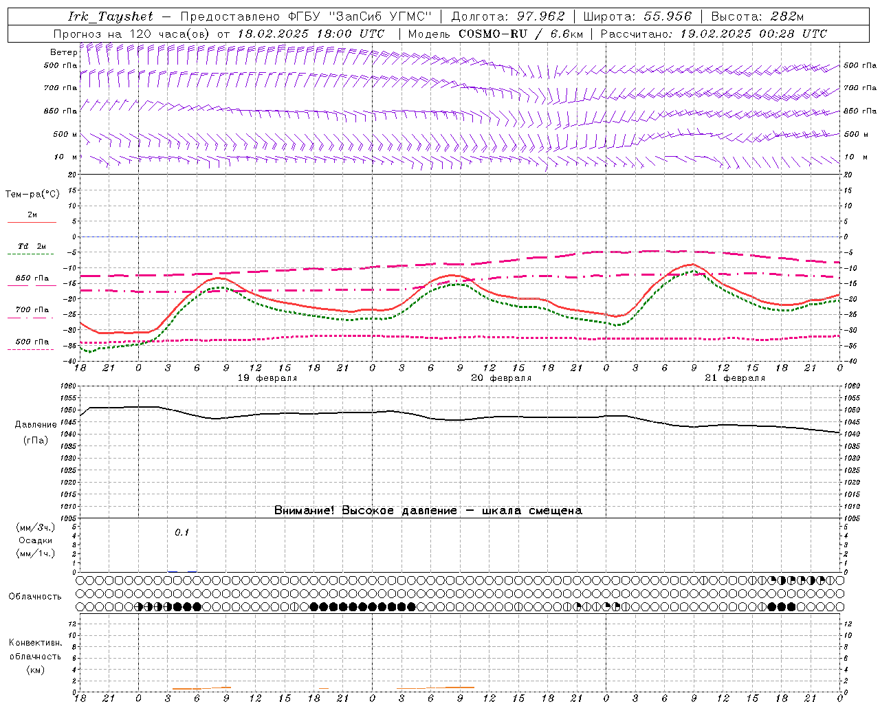Select "700 гПа" in the temperature legend
Image resolution: width=880 pixels, height=704 pixels.
coord(32,310)
